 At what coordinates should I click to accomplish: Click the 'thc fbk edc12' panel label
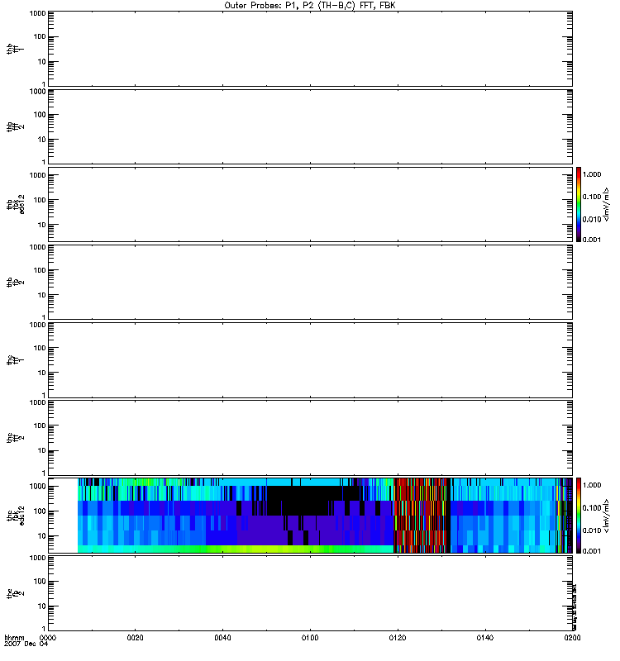coord(15,515)
